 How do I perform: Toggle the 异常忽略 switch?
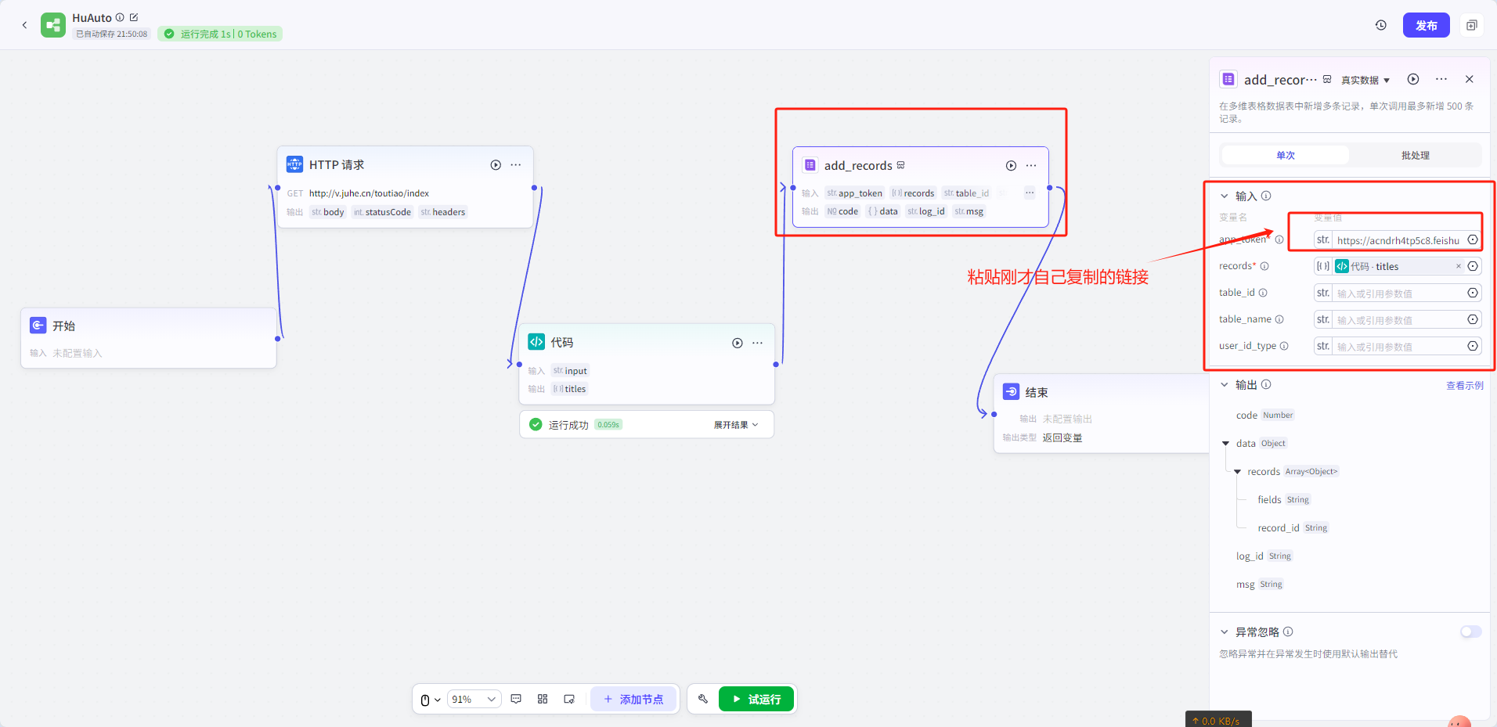click(1470, 632)
